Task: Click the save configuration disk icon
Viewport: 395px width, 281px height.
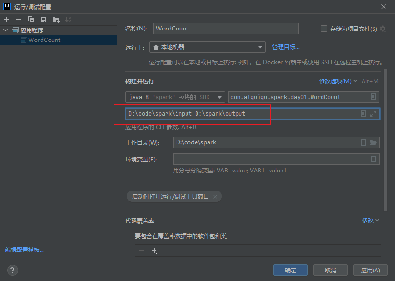Action: (43, 20)
